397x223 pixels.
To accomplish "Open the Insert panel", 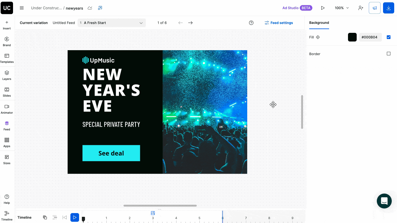I will (7, 25).
